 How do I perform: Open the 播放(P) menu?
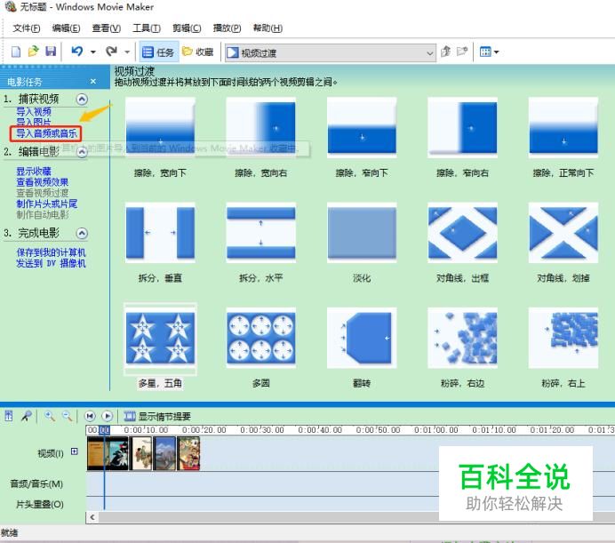click(x=228, y=28)
